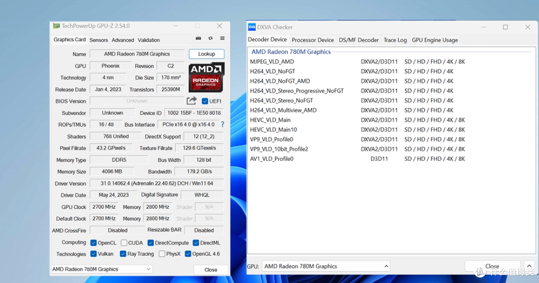Toggle the CUDA checkbox
Image resolution: width=539 pixels, height=283 pixels.
pyautogui.click(x=124, y=243)
